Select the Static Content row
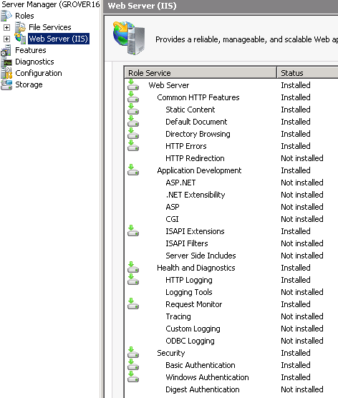Image resolution: width=338 pixels, height=398 pixels. tap(231, 110)
